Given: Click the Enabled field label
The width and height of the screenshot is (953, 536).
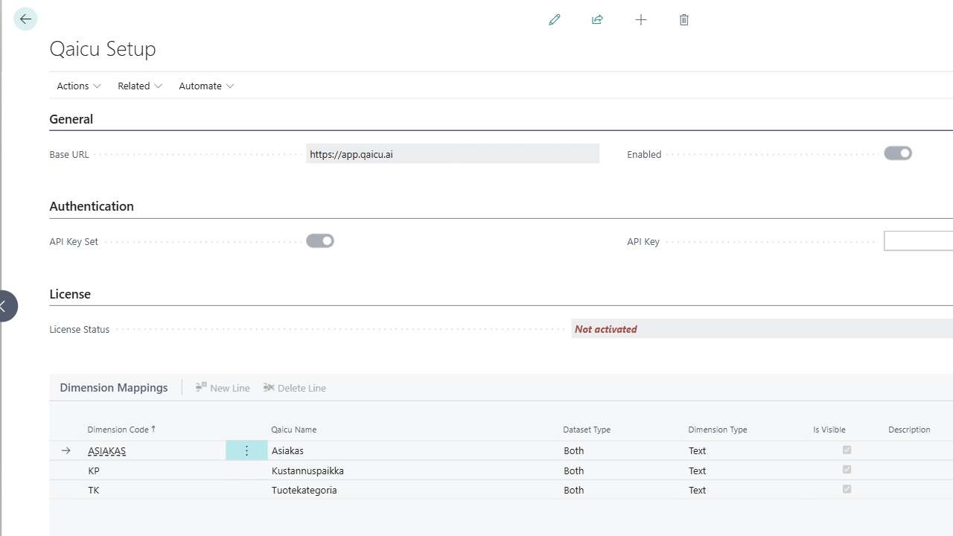Looking at the screenshot, I should 644,154.
